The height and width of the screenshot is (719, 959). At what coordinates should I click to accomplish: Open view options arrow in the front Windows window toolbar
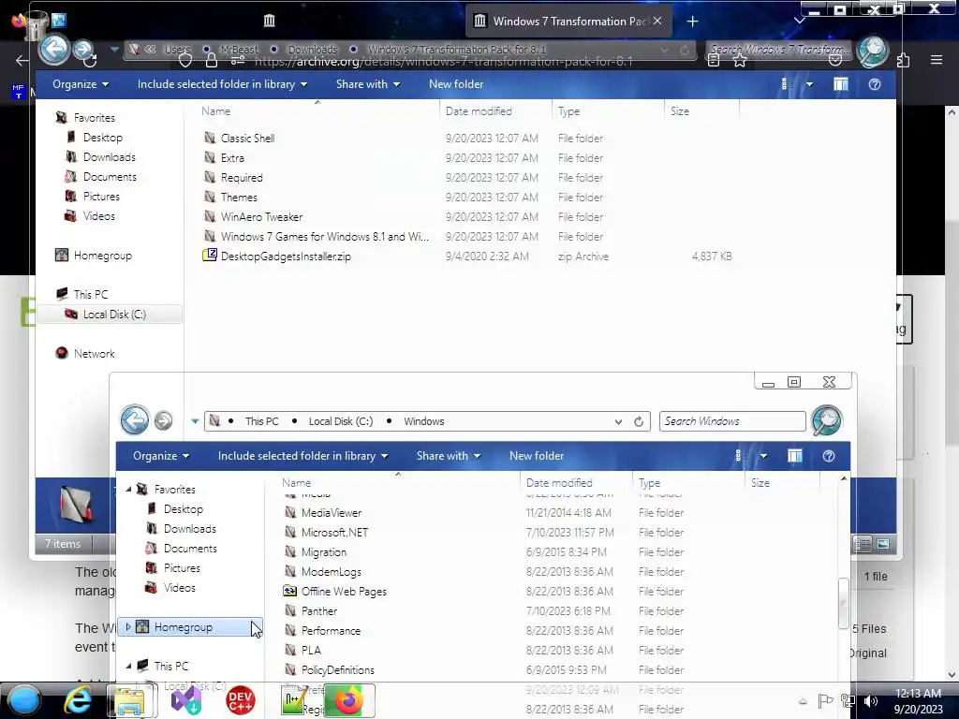(763, 456)
